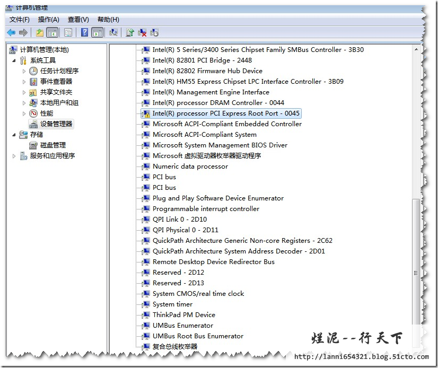
Task: Select QPI Physical 0 - 2D11
Action: [185, 230]
